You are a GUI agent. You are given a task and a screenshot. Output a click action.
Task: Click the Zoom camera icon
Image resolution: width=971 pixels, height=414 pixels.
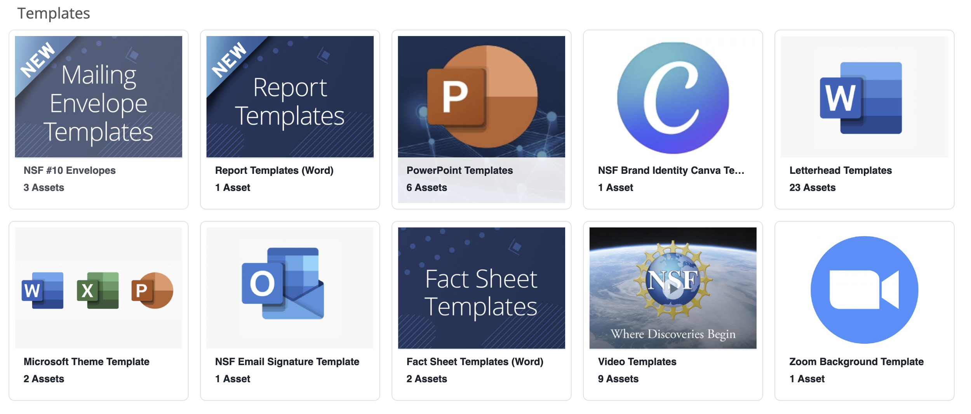pos(864,290)
